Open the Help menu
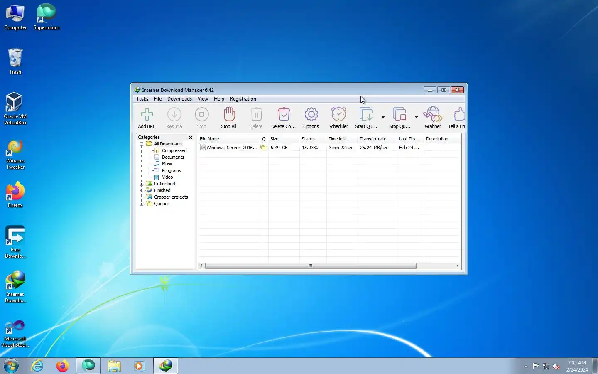Viewport: 598px width, 374px height. (219, 99)
